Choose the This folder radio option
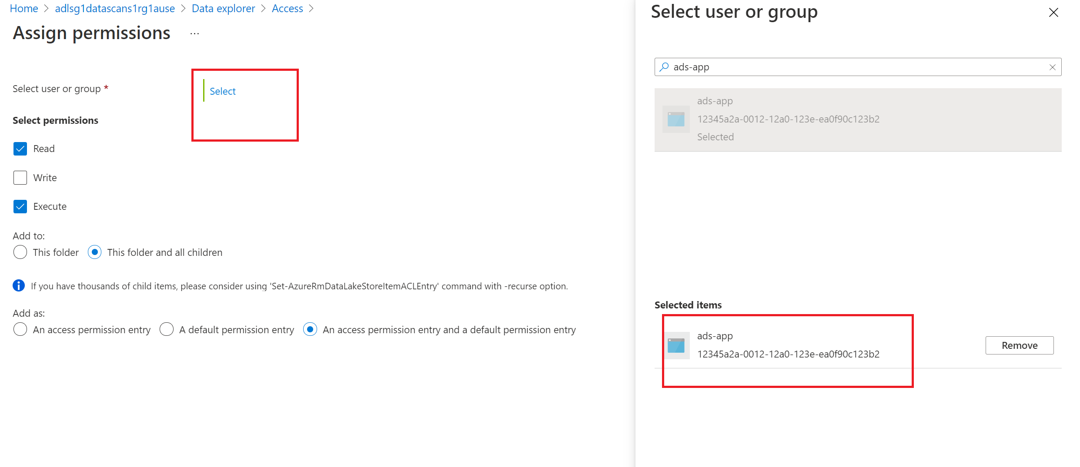 20,252
